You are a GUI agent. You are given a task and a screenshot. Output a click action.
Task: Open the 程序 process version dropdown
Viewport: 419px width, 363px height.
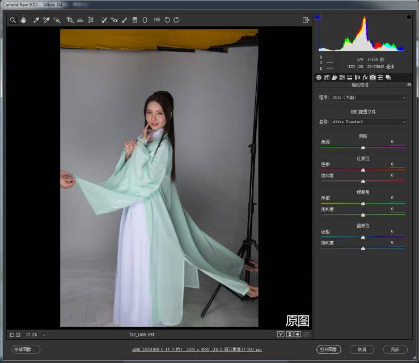(x=369, y=98)
